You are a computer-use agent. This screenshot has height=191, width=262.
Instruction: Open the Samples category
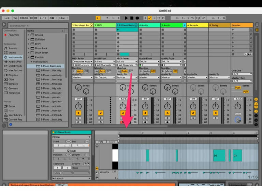tap(13, 84)
